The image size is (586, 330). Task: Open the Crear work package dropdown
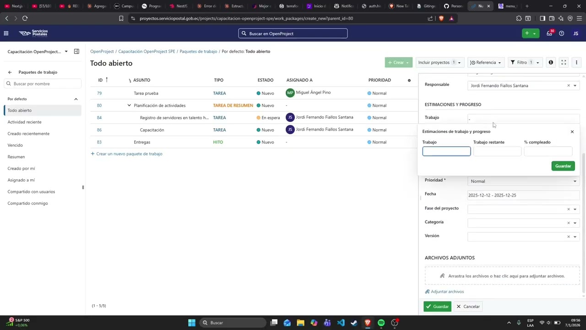(x=399, y=62)
